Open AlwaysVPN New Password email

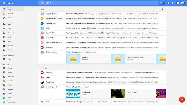pyautogui.click(x=102, y=38)
